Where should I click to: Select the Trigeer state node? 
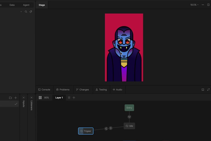tap(86, 131)
